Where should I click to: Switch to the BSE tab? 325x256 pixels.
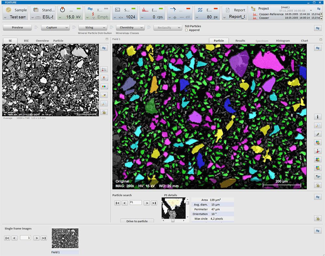[x=26, y=41]
